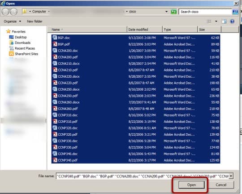Screen dimensions: 242x194
Task: Click the CCNA250.pdf file icon
Action: coord(55,96)
